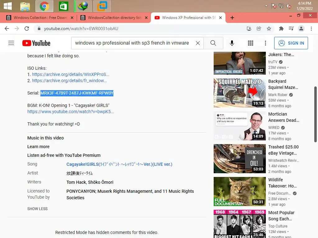Open Internet Download Manager taskbar icon
The image size is (318, 238).
click(83, 6)
